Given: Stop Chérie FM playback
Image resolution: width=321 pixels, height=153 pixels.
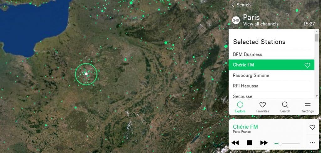Looking at the screenshot, I should point(249,143).
